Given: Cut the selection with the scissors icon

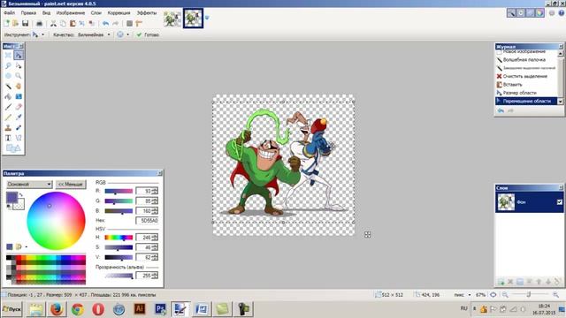Looking at the screenshot, I should [x=53, y=24].
